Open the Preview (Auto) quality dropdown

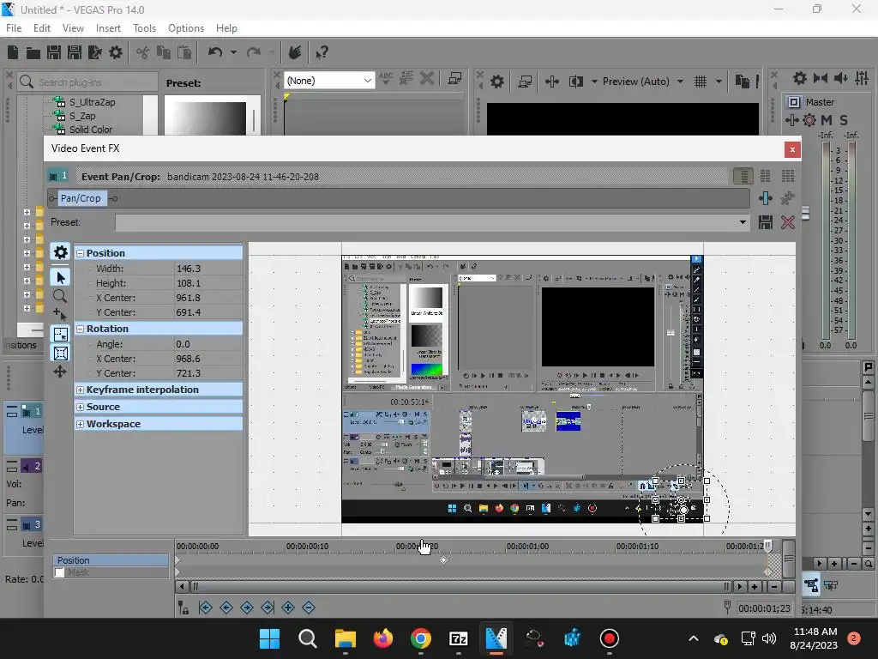click(x=680, y=82)
